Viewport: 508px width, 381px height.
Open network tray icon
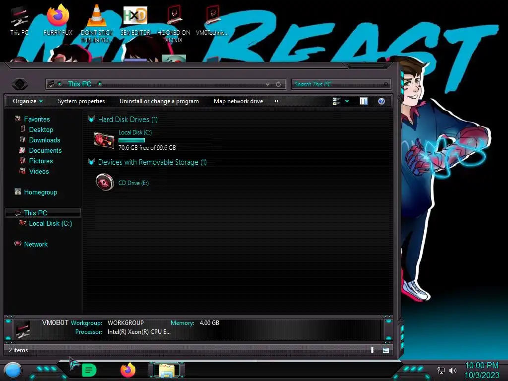[441, 370]
